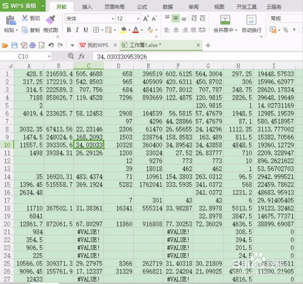Click the name box showing C10
Screen dimensions: 303x284
26,56
